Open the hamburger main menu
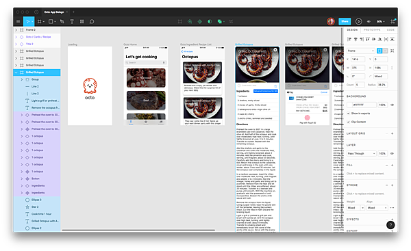This screenshot has width=411, height=251. click(x=18, y=21)
